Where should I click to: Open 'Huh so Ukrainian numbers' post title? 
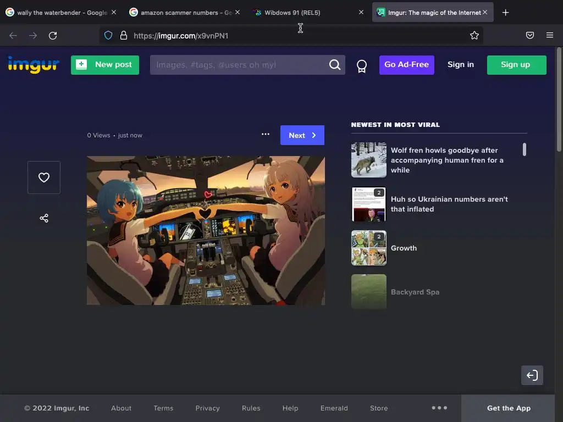(x=449, y=204)
